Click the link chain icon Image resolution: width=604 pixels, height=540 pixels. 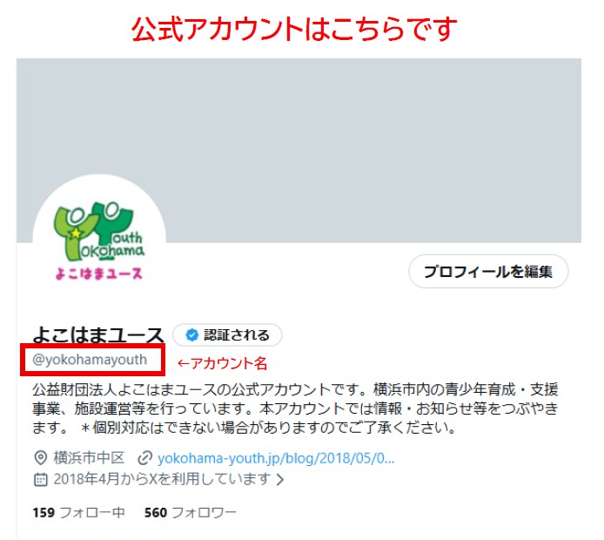pyautogui.click(x=144, y=458)
